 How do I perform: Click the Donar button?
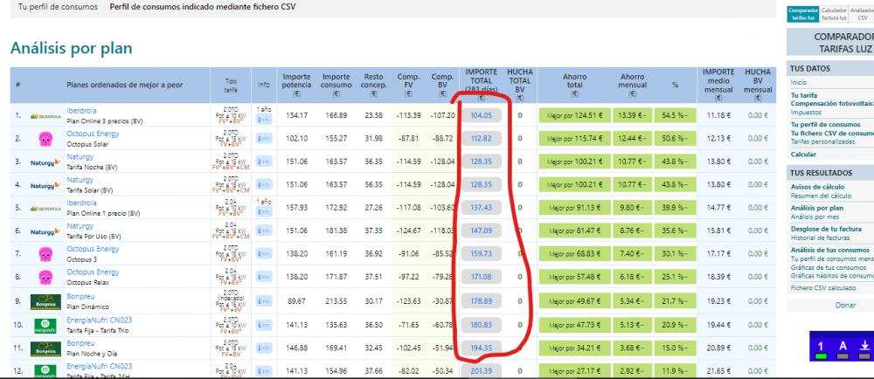point(845,306)
